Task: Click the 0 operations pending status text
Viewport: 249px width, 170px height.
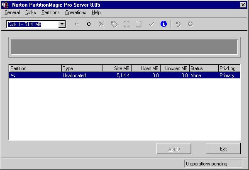Action: [206, 164]
